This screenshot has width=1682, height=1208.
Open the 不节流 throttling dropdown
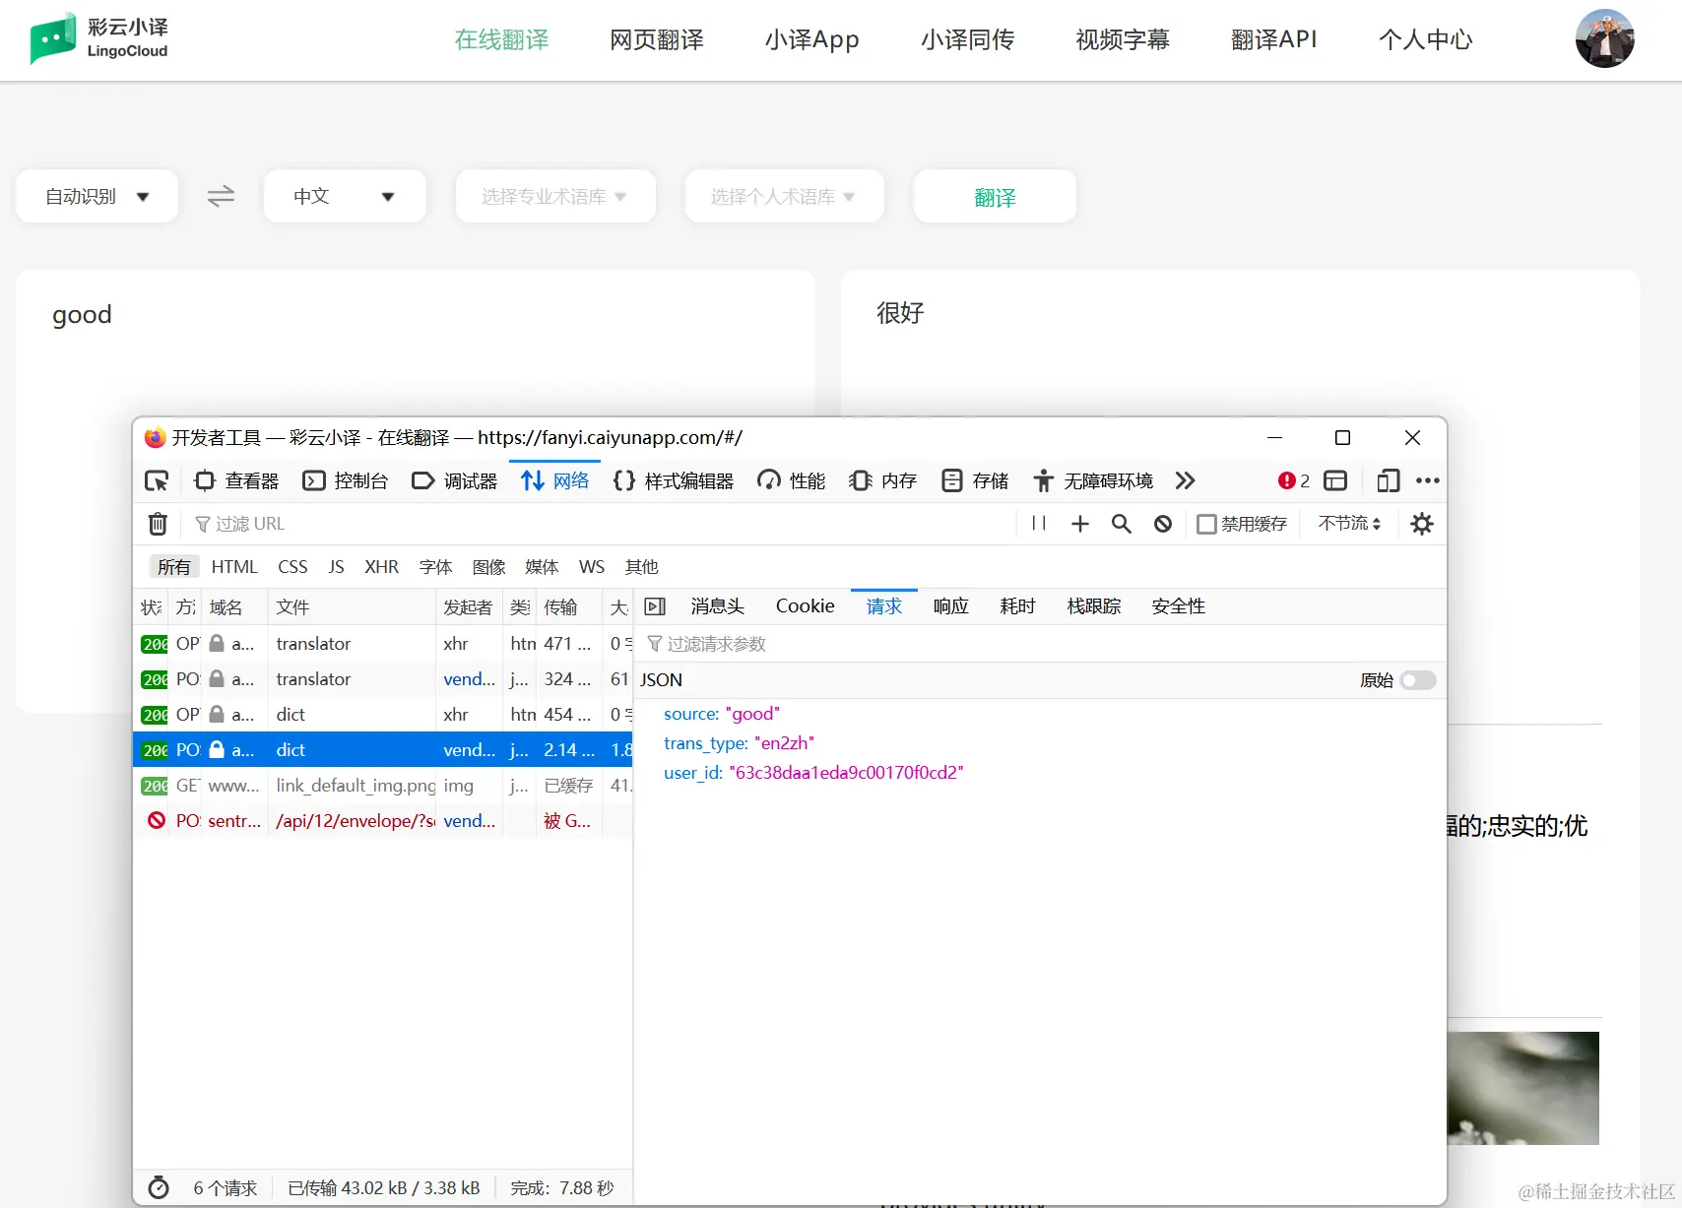click(1349, 524)
